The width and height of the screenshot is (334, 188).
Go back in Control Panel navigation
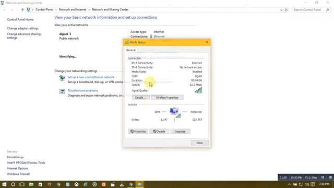[x=5, y=9]
